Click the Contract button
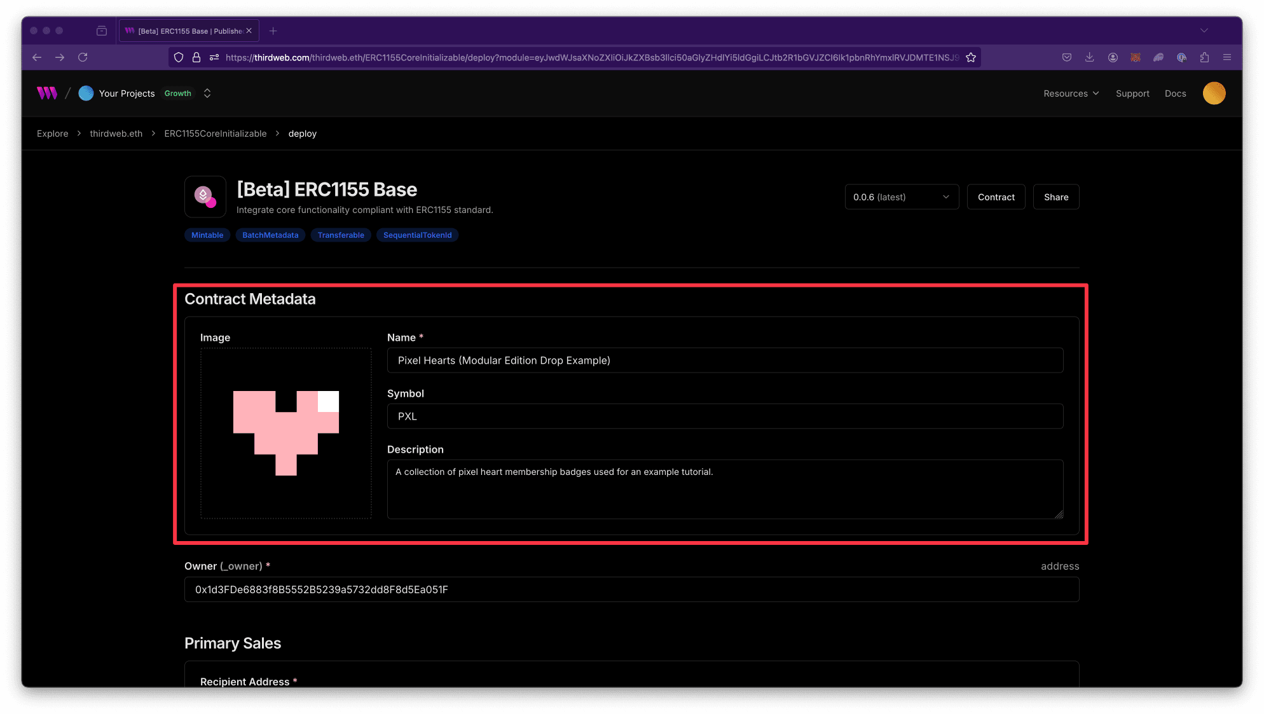The width and height of the screenshot is (1264, 714). pos(996,196)
